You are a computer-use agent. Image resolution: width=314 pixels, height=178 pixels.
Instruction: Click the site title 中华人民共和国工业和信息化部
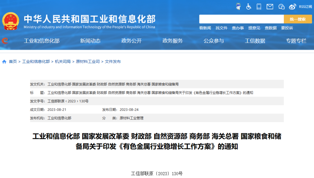tap(90, 19)
